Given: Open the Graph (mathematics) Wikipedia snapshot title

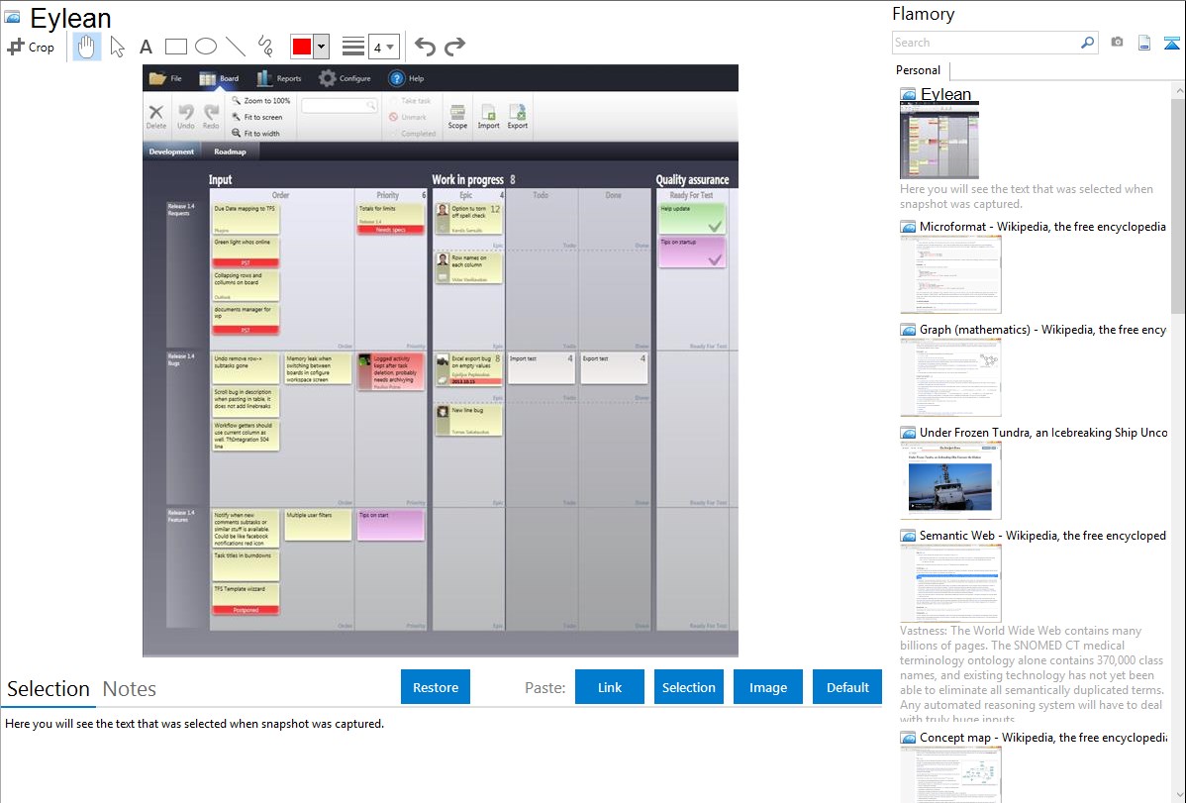Looking at the screenshot, I should pos(1042,330).
